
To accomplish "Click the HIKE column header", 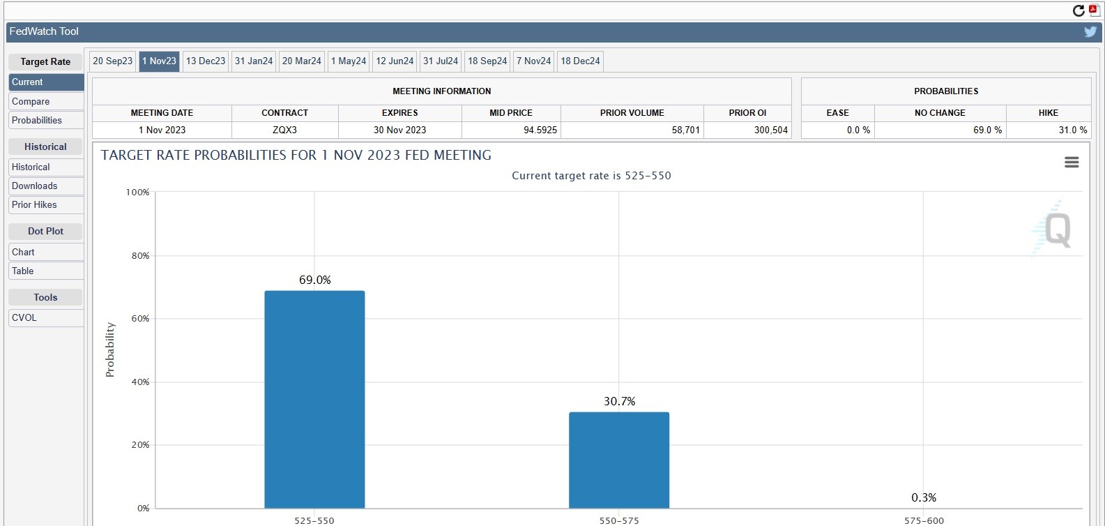I will [1049, 113].
